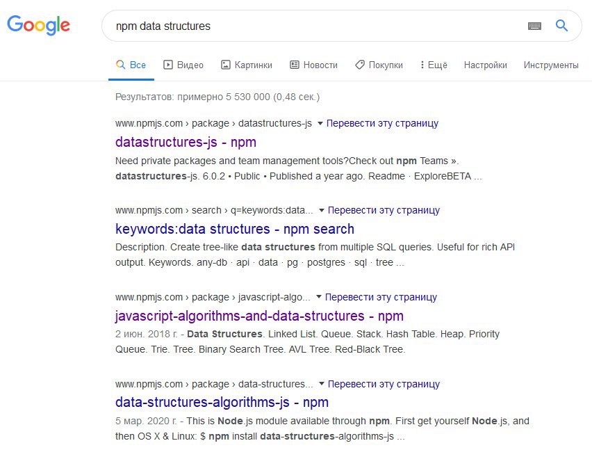
Task: Expand dropdown arrow beside datastructures-js URL
Action: tap(320, 123)
